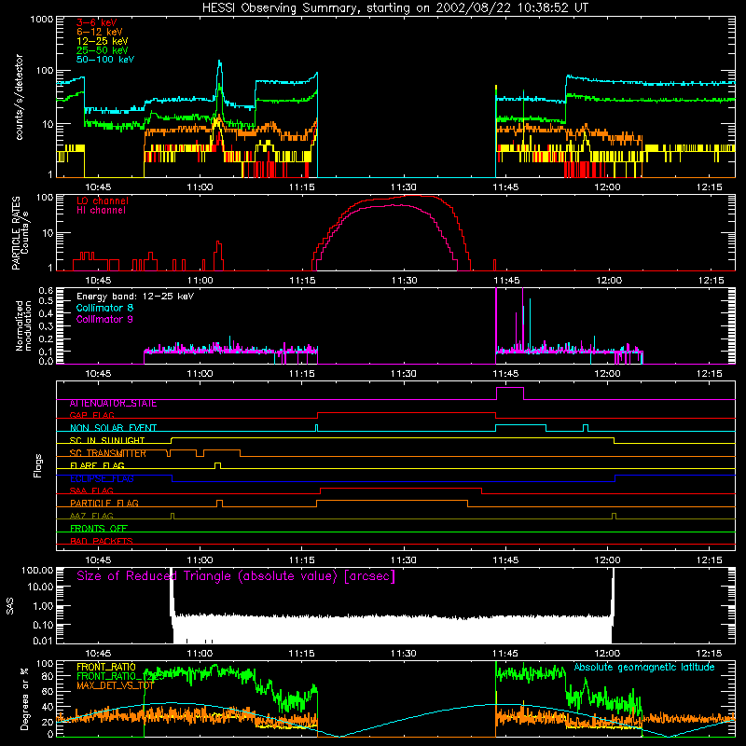Click the LO channel particle-rate peak near 11:32

[414, 196]
